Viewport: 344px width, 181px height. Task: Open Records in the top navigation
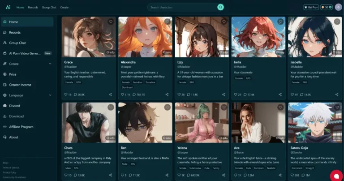tap(33, 7)
